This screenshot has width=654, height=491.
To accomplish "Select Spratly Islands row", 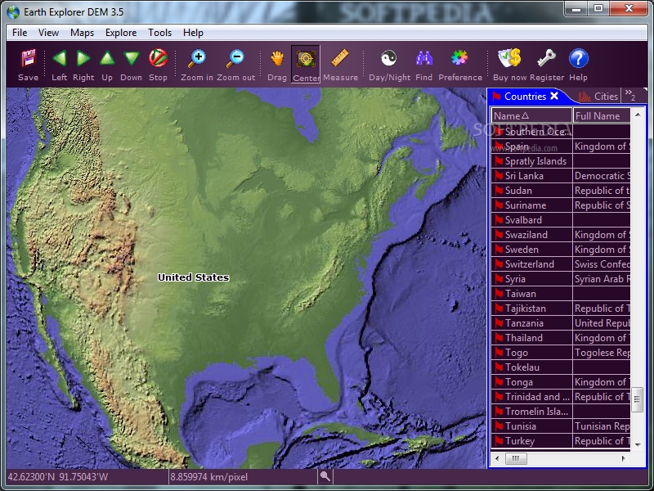I will 561,160.
